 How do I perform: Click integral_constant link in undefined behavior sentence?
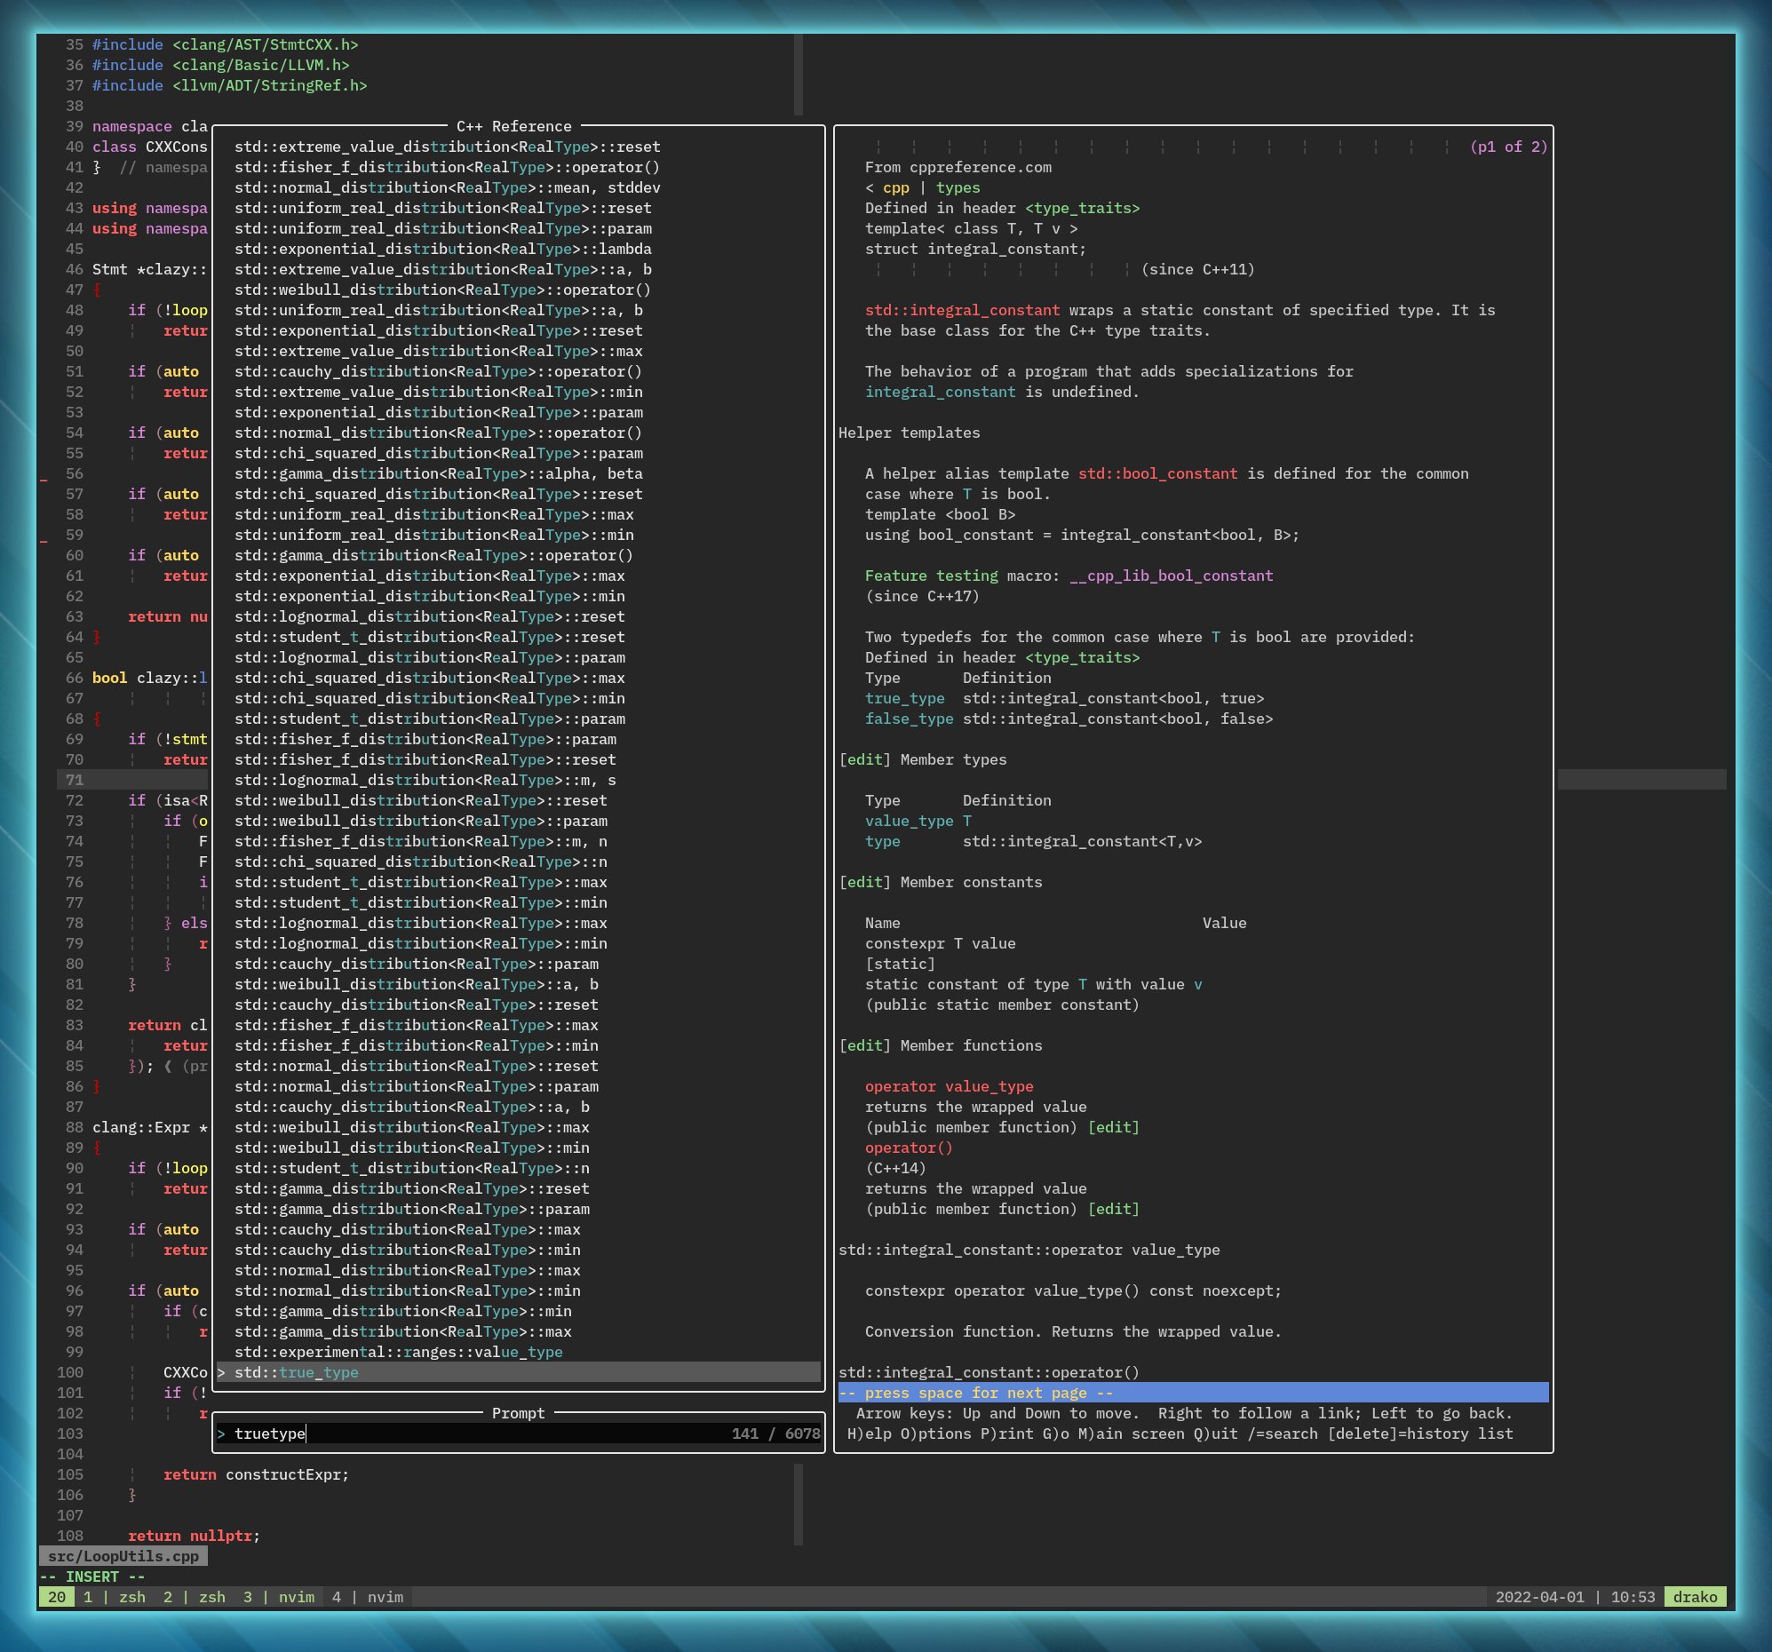click(x=941, y=393)
